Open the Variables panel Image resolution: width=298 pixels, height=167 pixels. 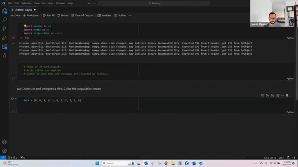coord(104,15)
